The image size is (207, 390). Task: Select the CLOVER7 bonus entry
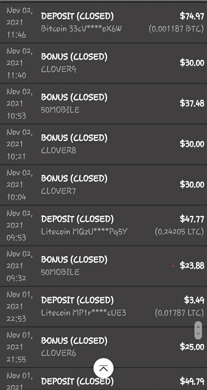[103, 185]
